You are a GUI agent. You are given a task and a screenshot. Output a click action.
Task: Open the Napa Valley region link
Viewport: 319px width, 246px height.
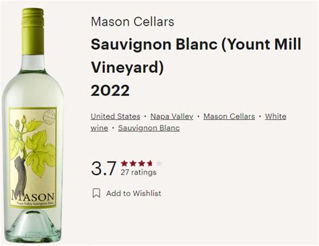tap(172, 117)
